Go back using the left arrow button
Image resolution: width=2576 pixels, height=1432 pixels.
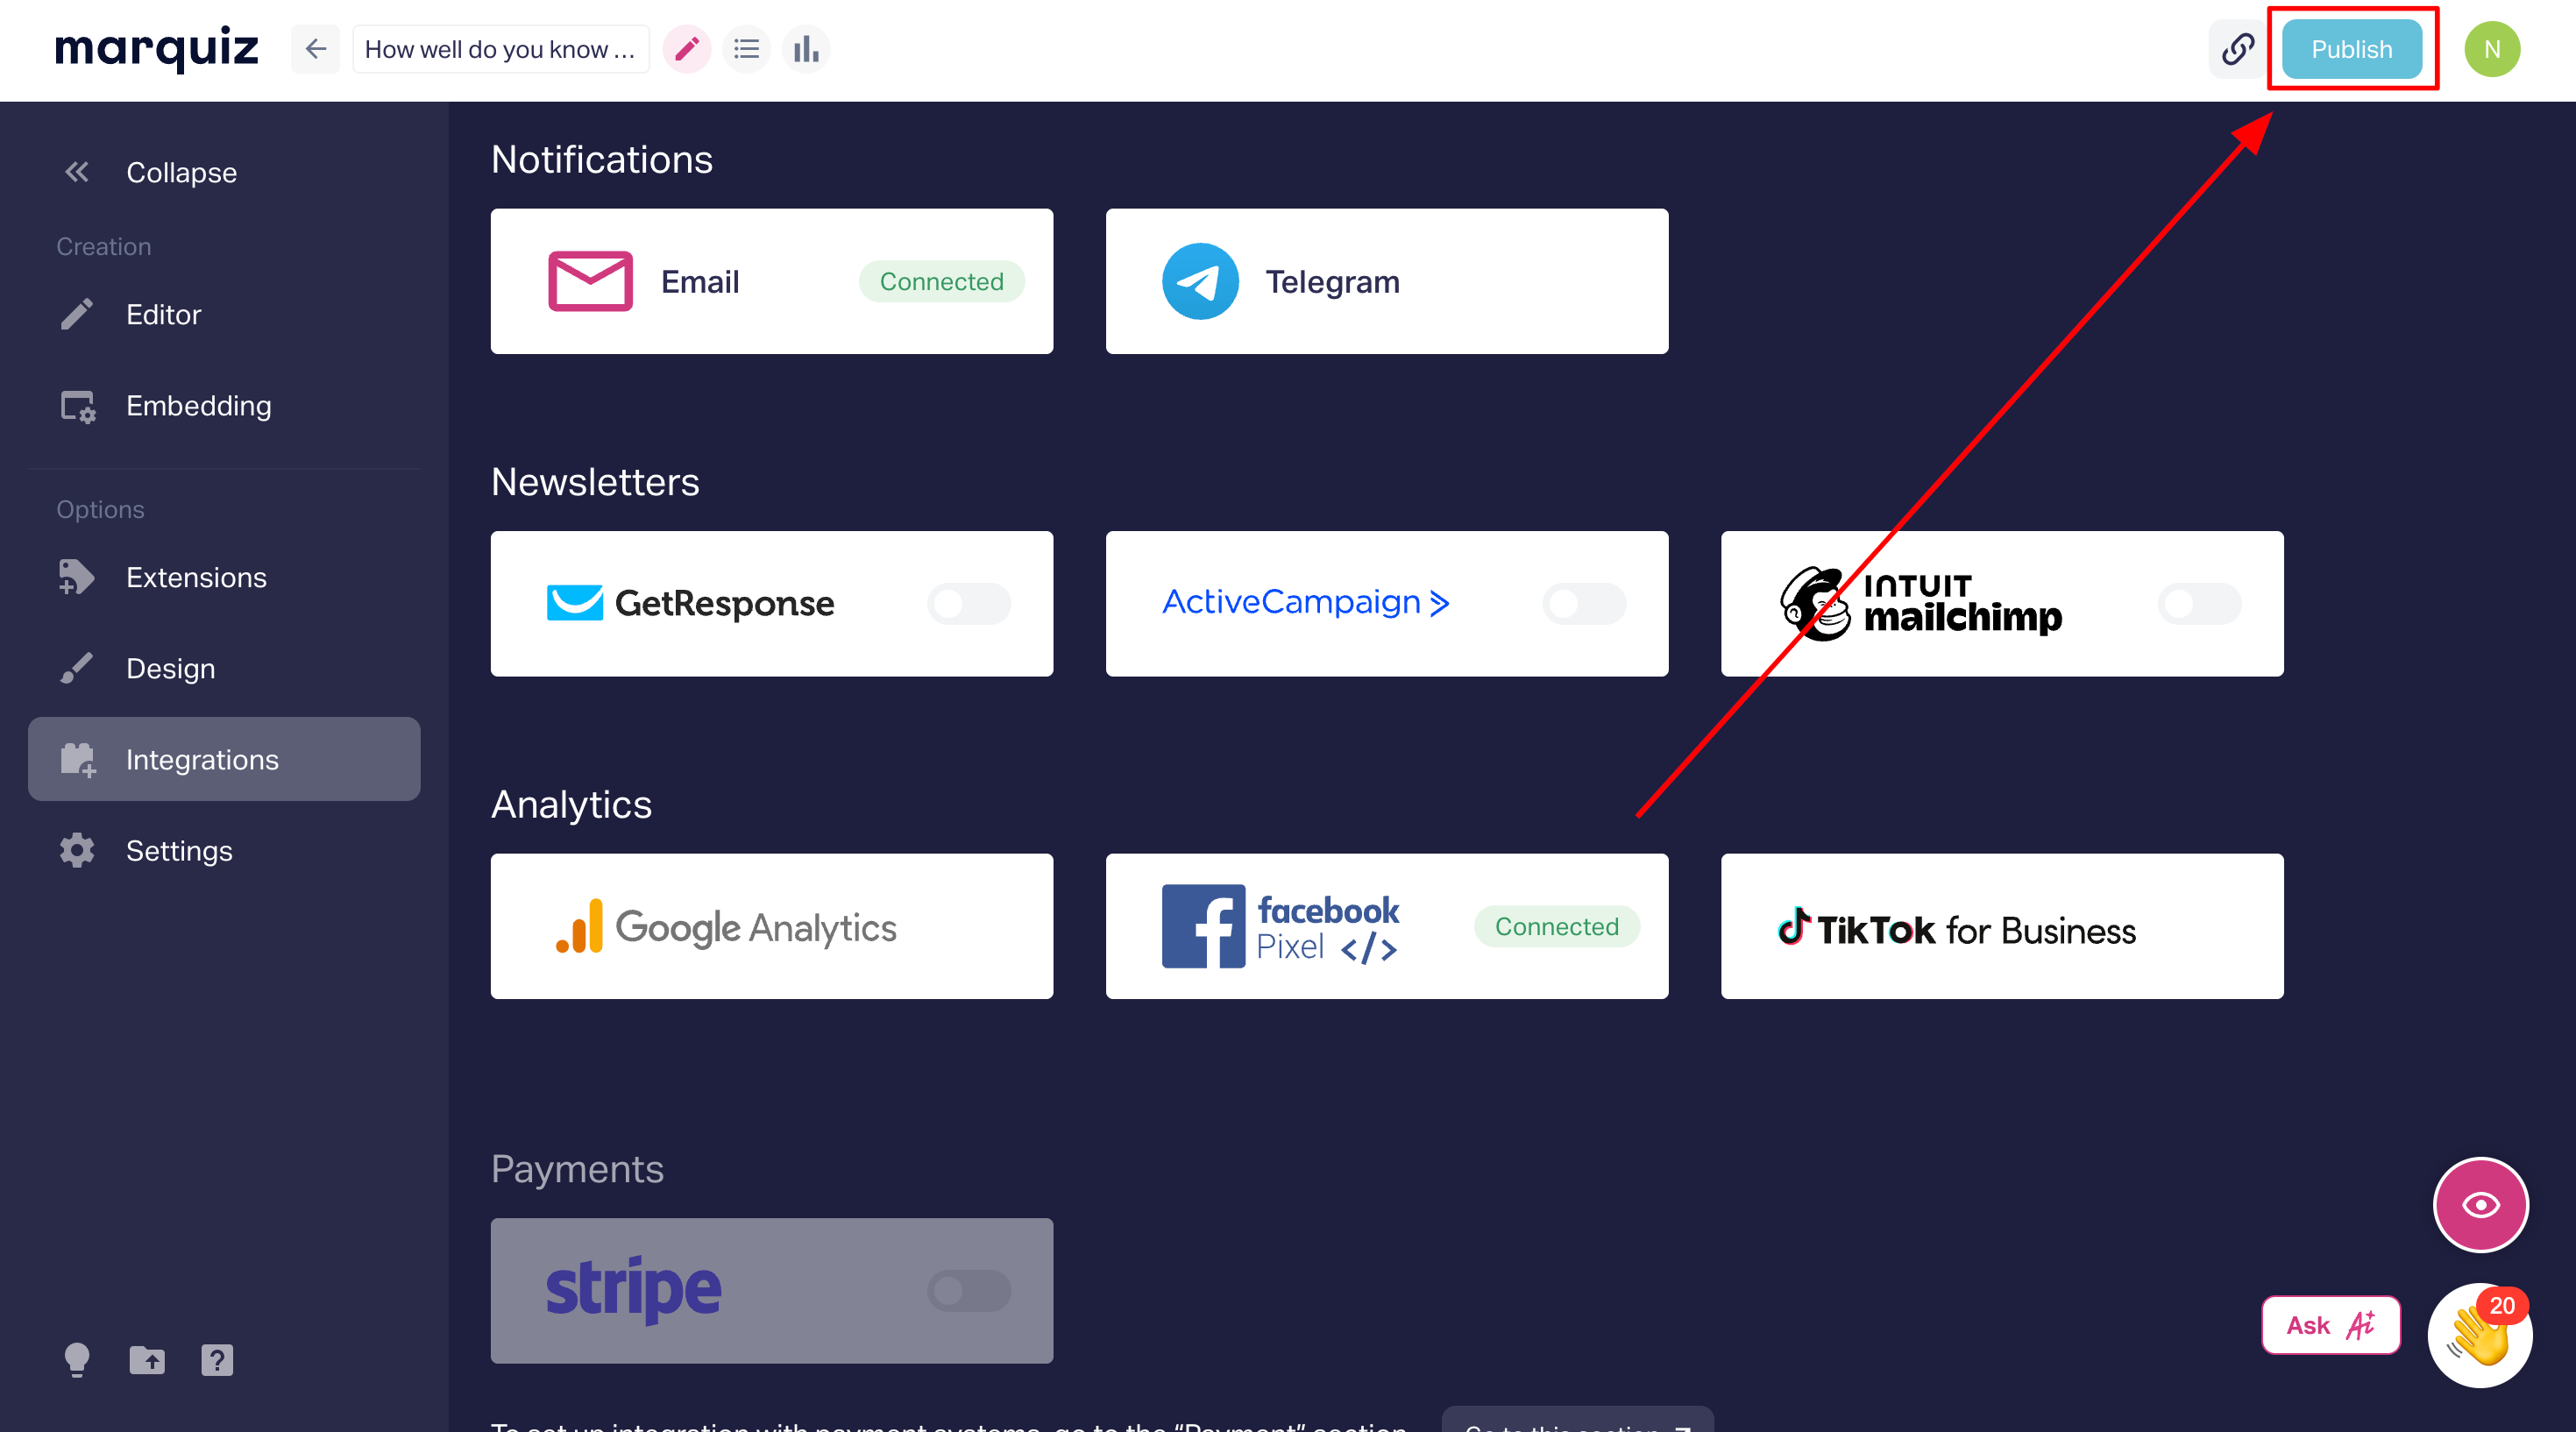(315, 49)
